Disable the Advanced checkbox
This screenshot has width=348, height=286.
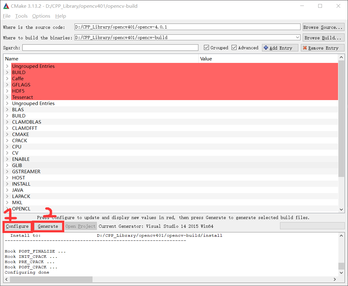coord(234,48)
